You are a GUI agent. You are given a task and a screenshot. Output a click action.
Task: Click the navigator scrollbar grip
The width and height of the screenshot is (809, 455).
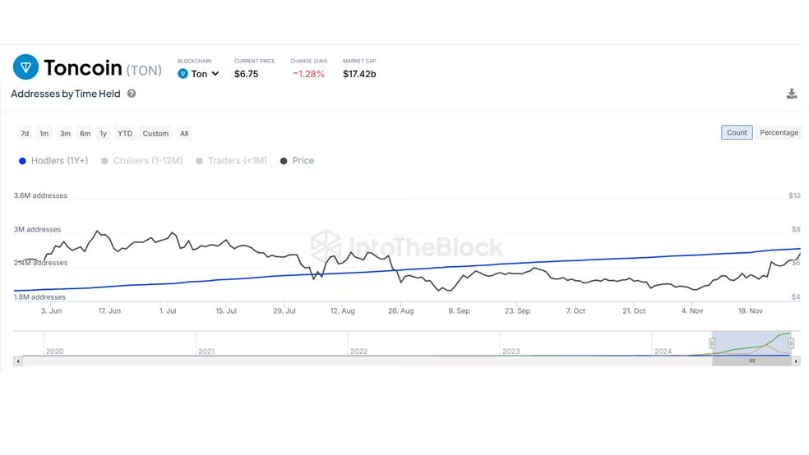[751, 361]
